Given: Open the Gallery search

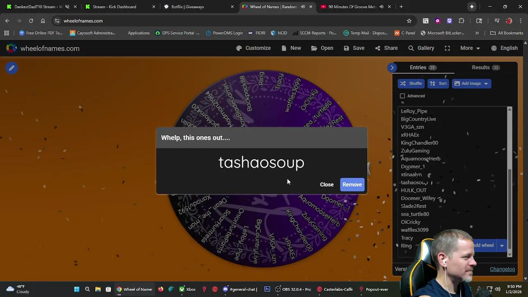Looking at the screenshot, I should coord(421,48).
